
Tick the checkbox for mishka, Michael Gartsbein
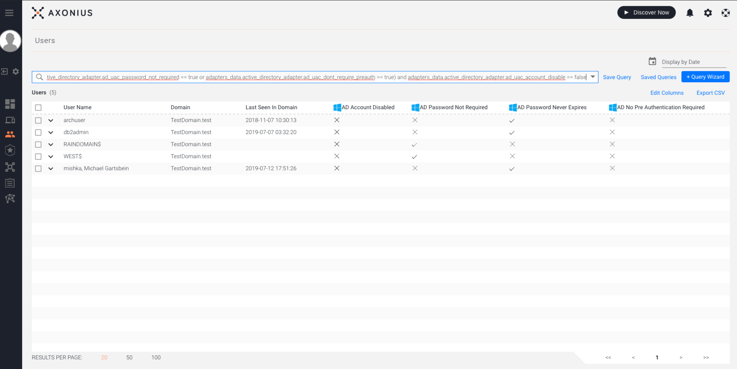(x=38, y=169)
